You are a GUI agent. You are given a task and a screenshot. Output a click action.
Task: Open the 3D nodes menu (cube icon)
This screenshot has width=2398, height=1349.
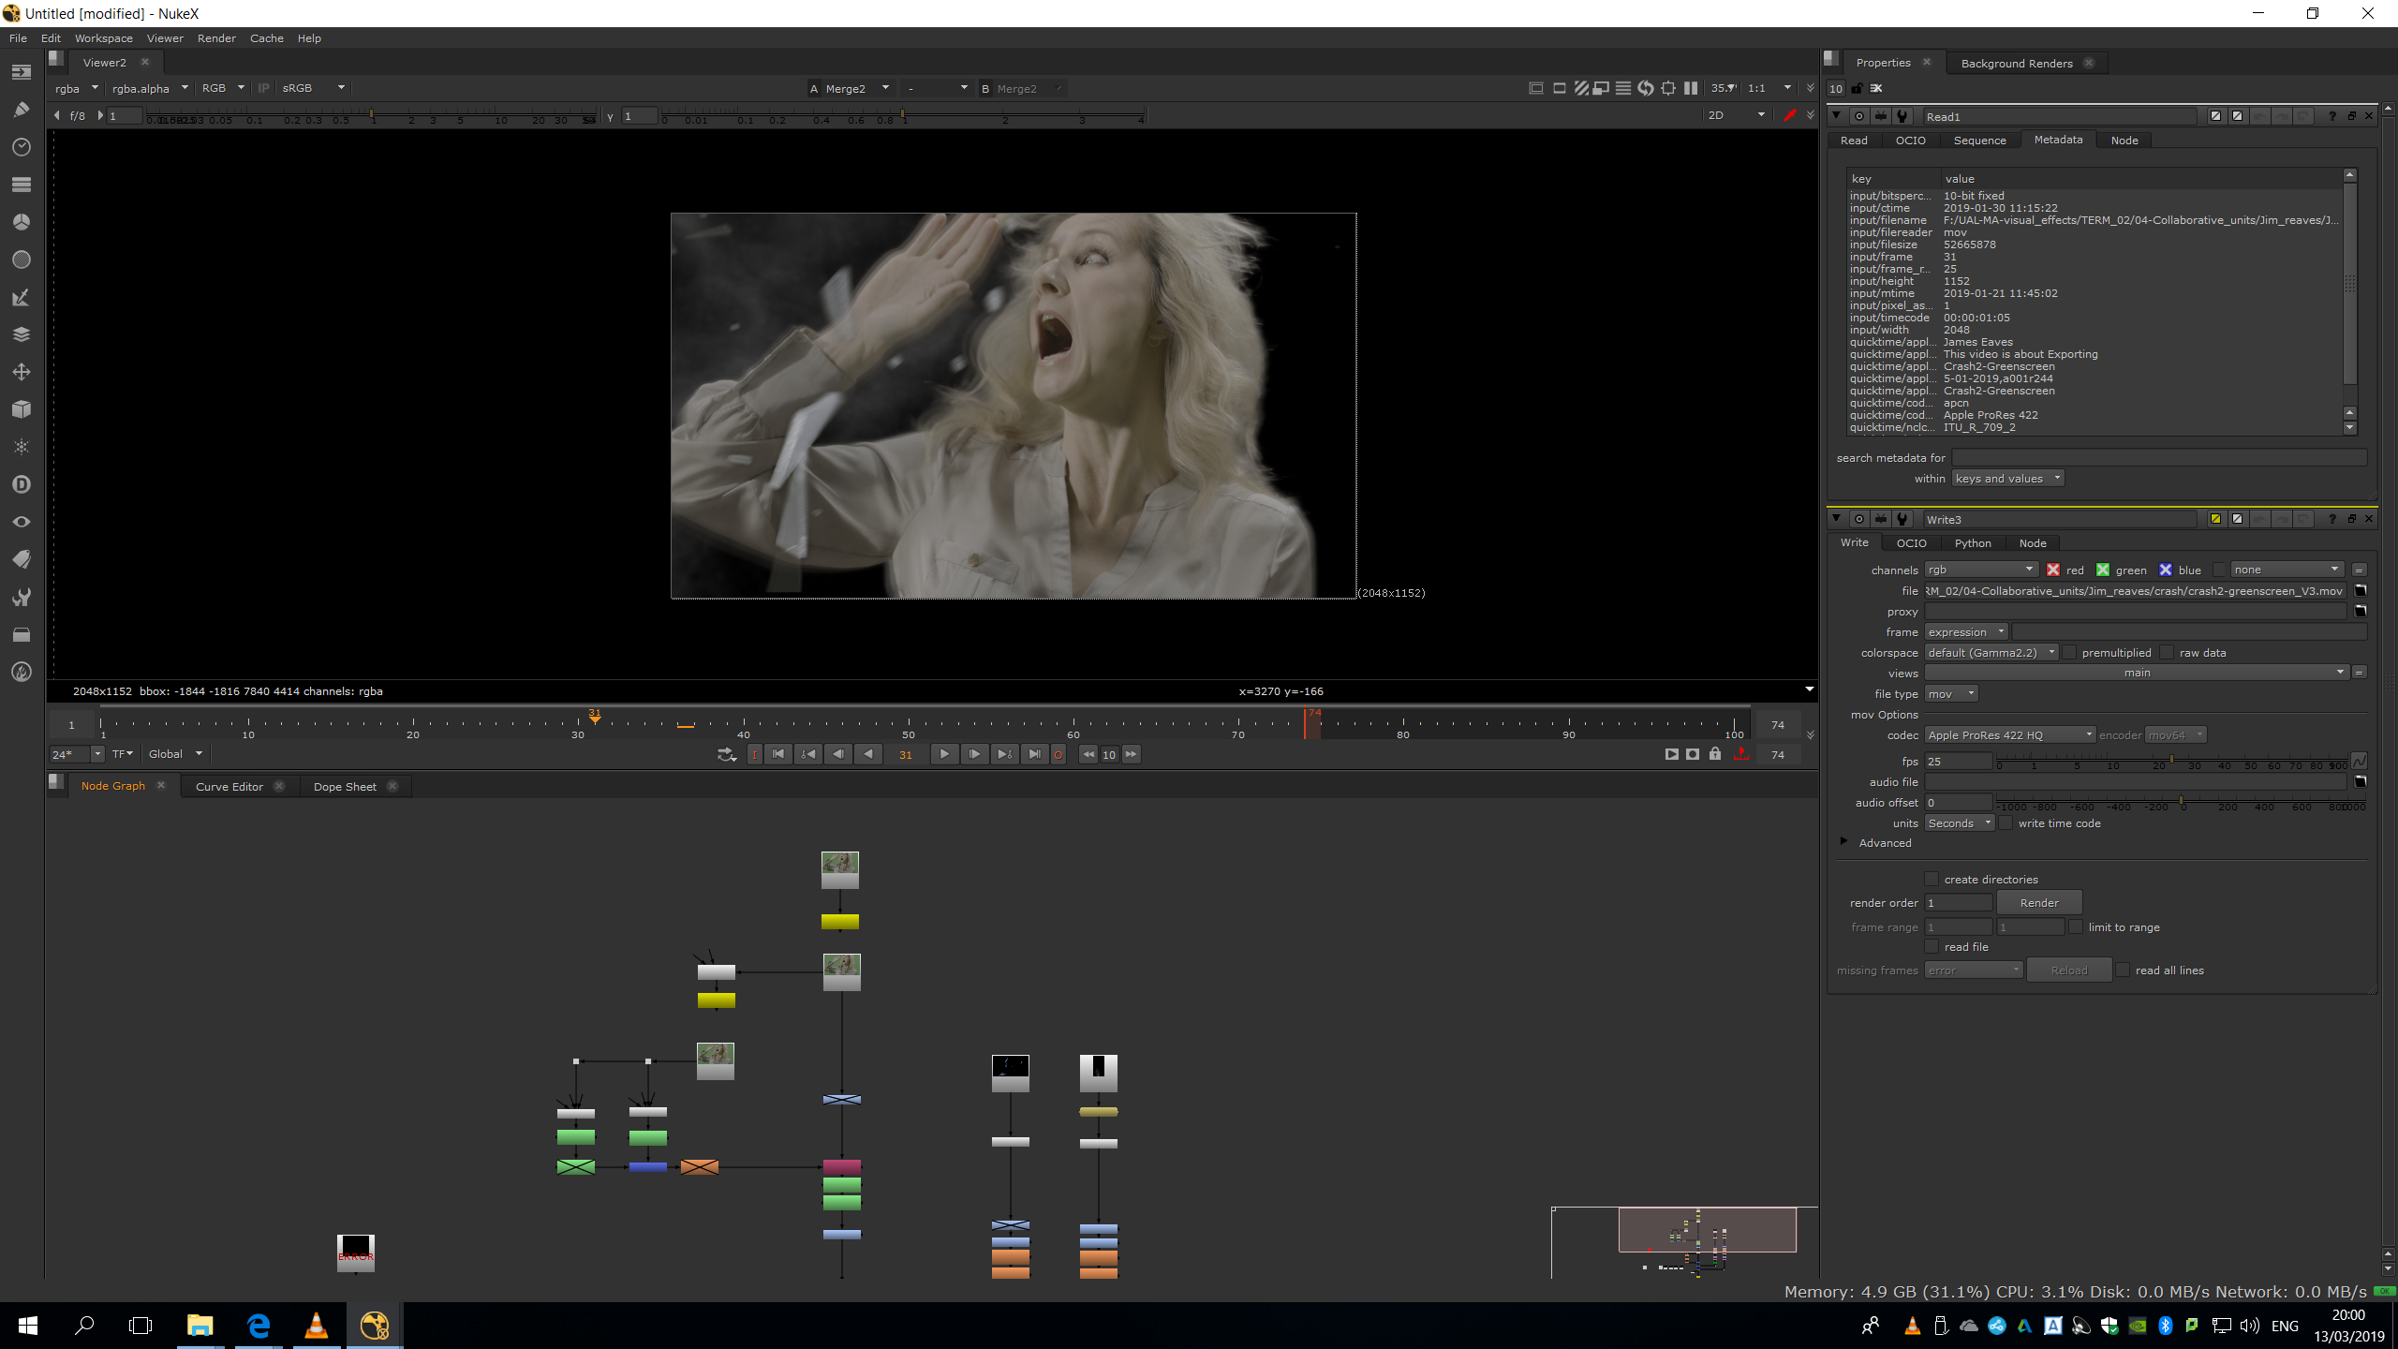coord(21,409)
